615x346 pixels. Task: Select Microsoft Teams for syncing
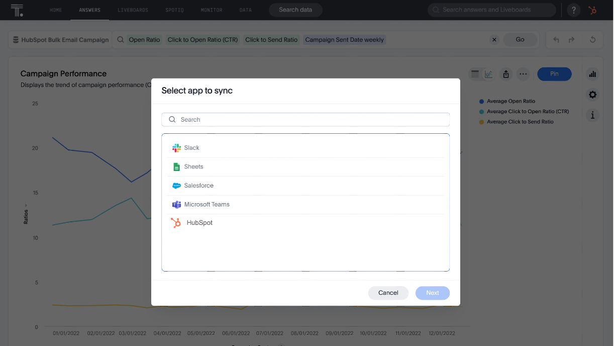207,204
